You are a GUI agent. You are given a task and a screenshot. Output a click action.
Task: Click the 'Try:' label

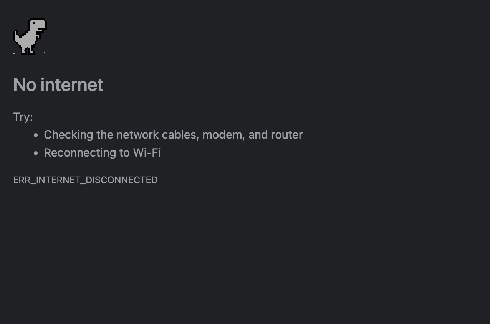coord(23,117)
